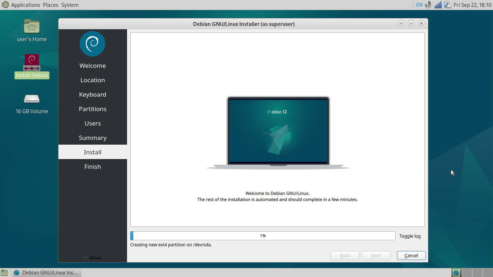493x277 pixels.
Task: Click the disabled Next button
Action: click(376, 255)
